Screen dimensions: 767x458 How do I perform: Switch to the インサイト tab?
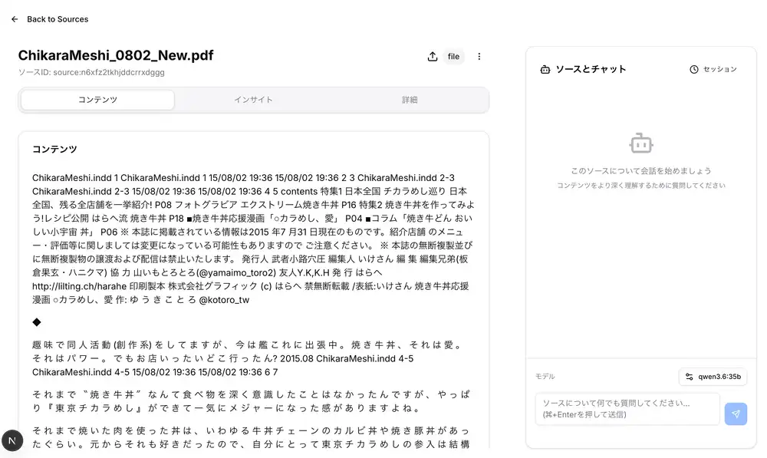pos(254,99)
